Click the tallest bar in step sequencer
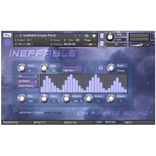This screenshot has height=156, width=156. pyautogui.click(x=71, y=83)
